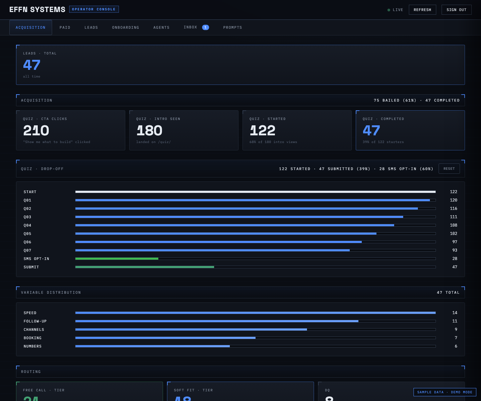
Task: Click the Variable Distribution section heading
Action: 51,292
